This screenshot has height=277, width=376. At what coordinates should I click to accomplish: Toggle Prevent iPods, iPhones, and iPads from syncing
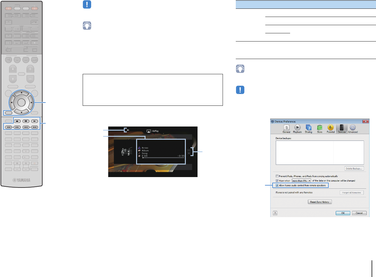pyautogui.click(x=277, y=176)
